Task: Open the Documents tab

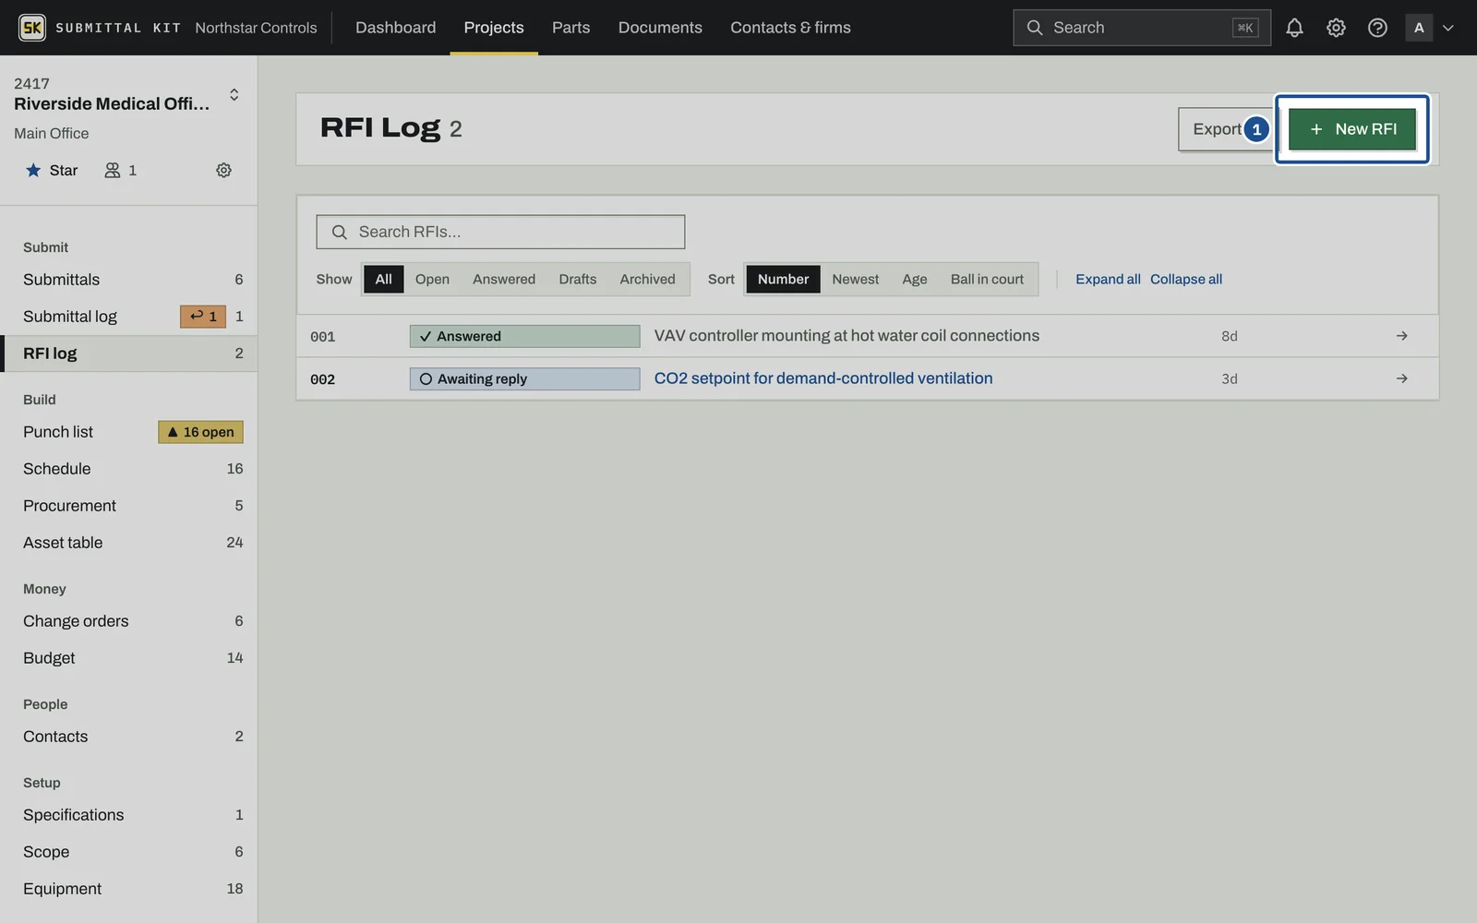Action: (x=660, y=28)
